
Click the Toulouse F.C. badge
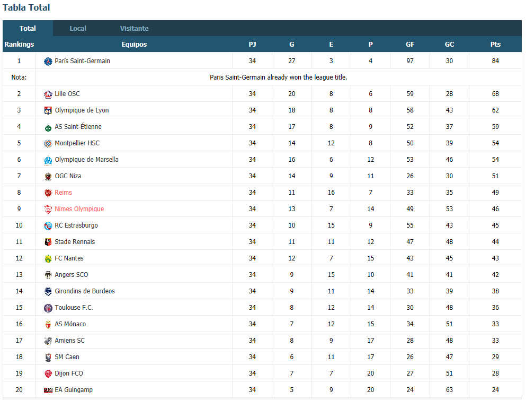[x=48, y=308]
